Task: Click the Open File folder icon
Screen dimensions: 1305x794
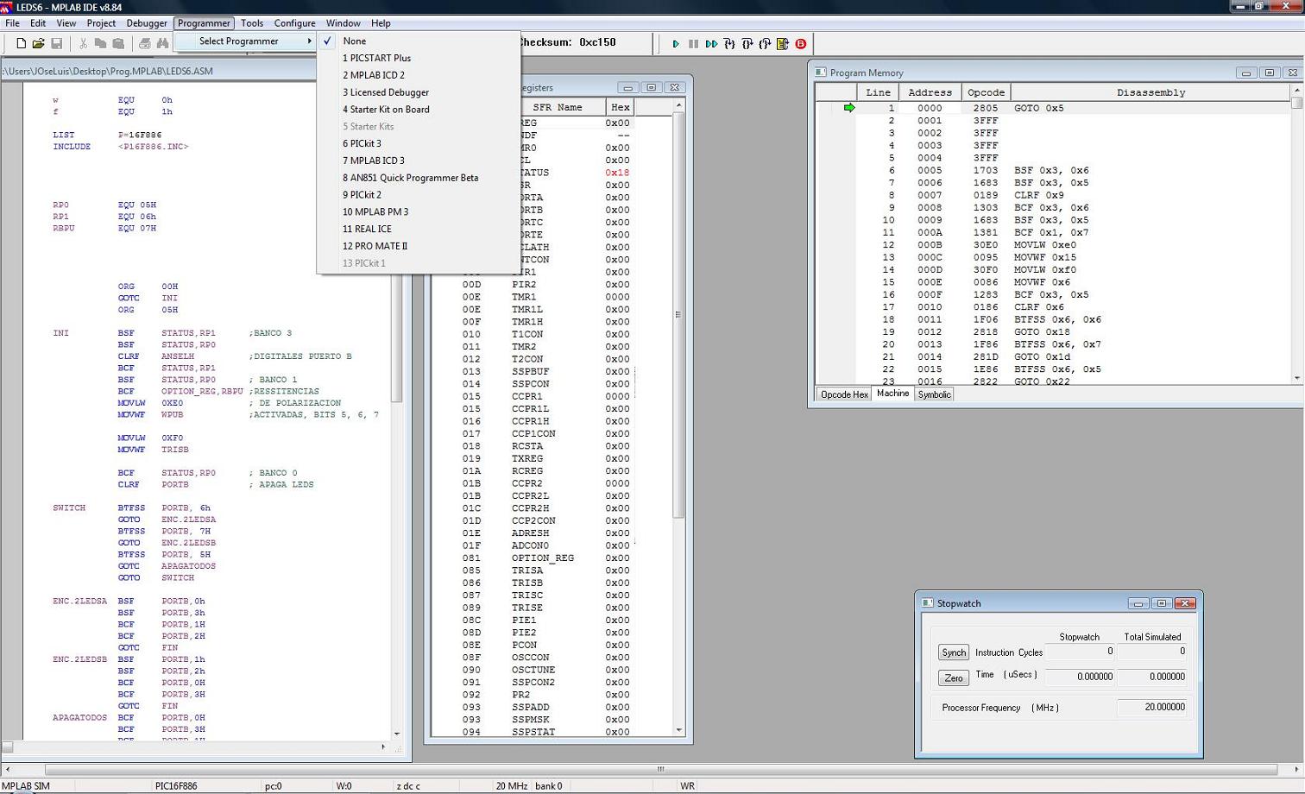Action: tap(38, 43)
